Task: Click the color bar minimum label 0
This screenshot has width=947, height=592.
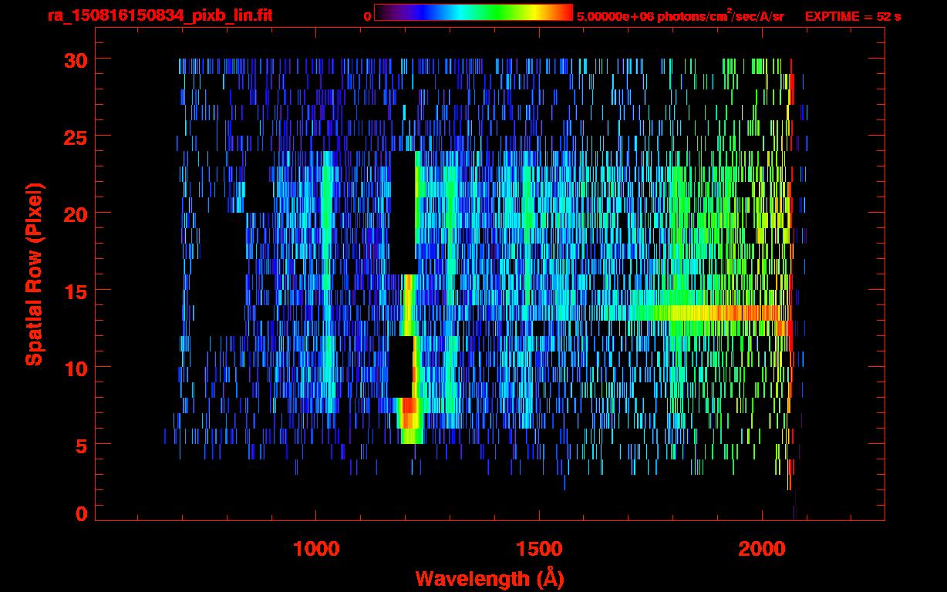Action: point(367,16)
